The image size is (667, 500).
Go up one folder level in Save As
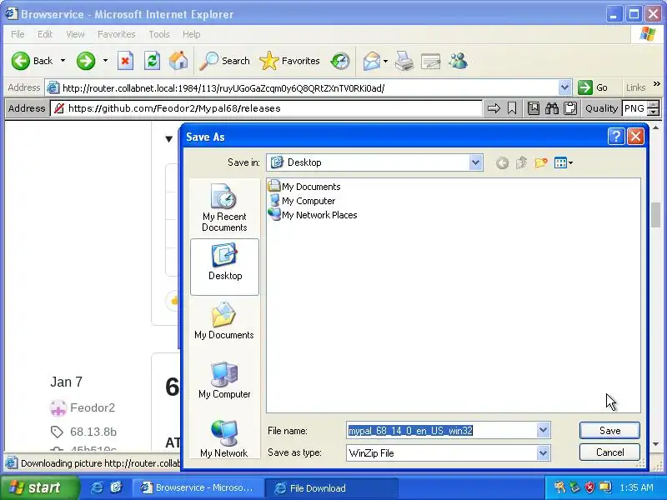(x=522, y=162)
